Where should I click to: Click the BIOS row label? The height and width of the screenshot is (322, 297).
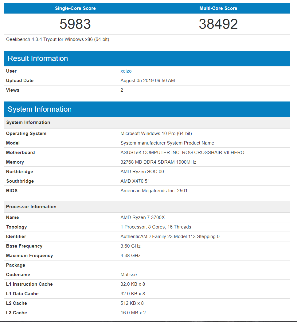click(12, 191)
